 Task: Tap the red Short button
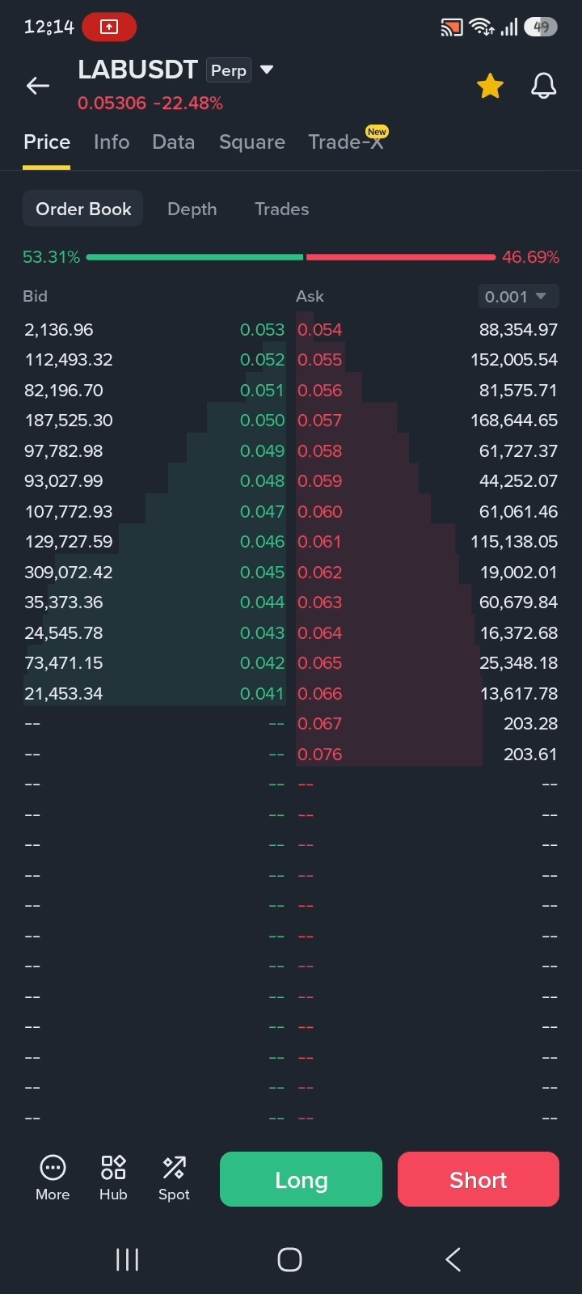pos(479,1179)
